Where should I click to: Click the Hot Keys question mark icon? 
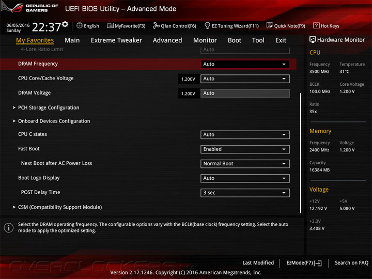point(316,25)
